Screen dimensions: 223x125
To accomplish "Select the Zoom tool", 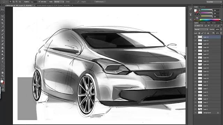I will 2,76.
